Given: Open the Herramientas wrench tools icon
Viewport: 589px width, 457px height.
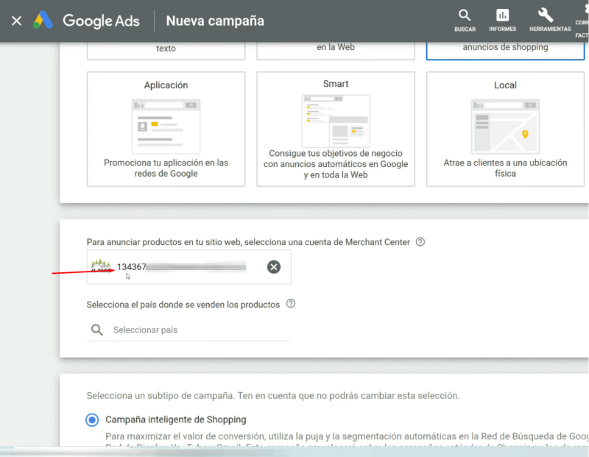Looking at the screenshot, I should coord(549,21).
